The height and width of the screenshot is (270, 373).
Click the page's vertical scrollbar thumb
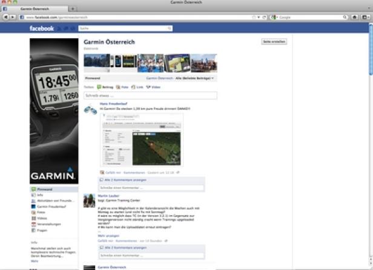click(x=371, y=50)
